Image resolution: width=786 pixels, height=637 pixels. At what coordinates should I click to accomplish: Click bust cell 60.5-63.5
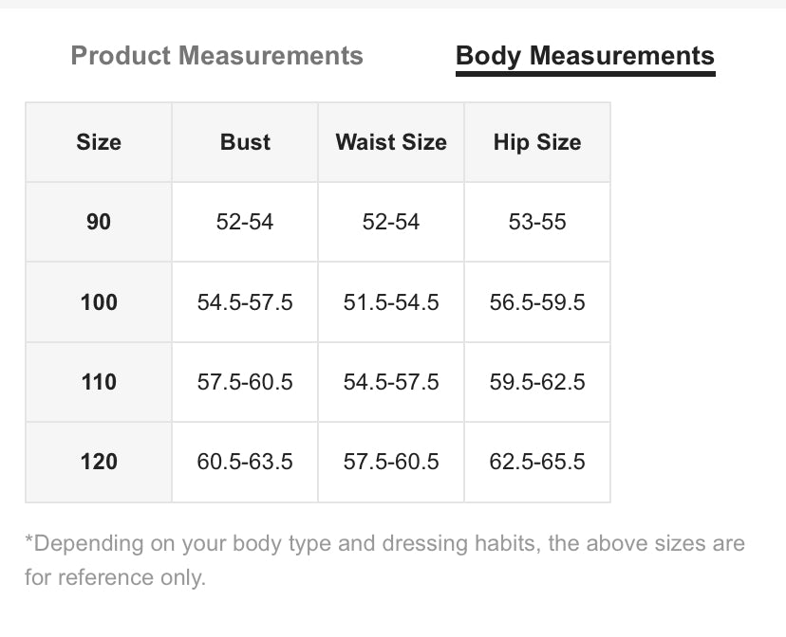click(x=245, y=462)
